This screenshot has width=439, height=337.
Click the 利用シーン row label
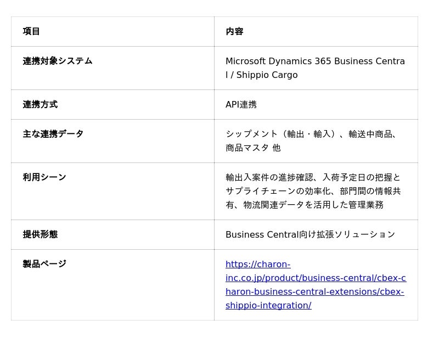click(x=44, y=177)
